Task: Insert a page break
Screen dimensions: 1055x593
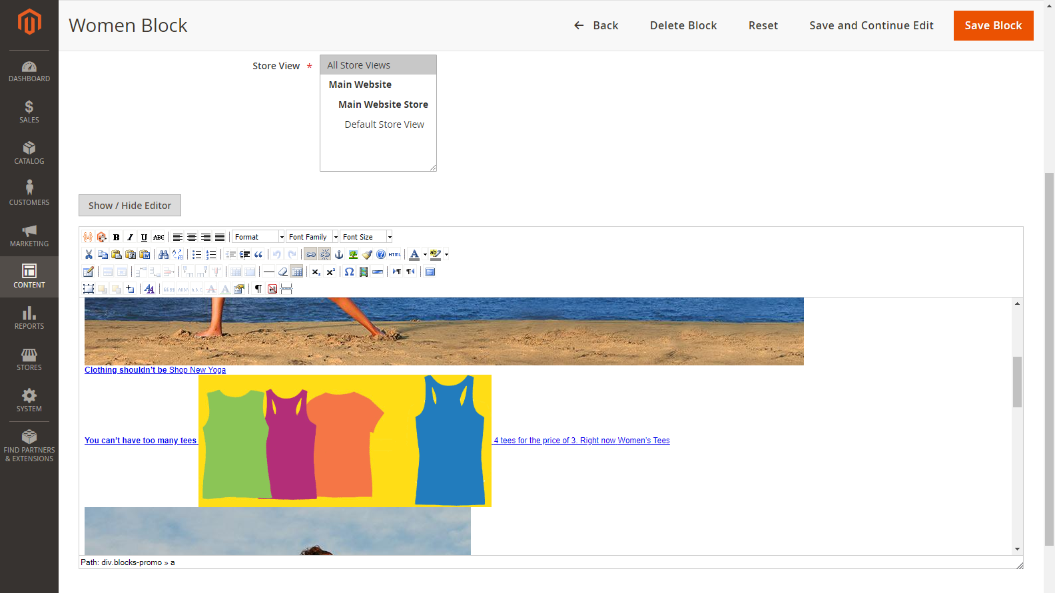Action: click(286, 289)
